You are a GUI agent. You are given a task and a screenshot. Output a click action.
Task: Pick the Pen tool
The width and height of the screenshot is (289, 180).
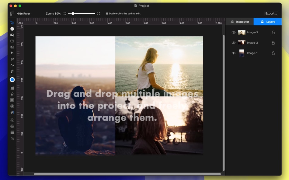click(x=12, y=72)
